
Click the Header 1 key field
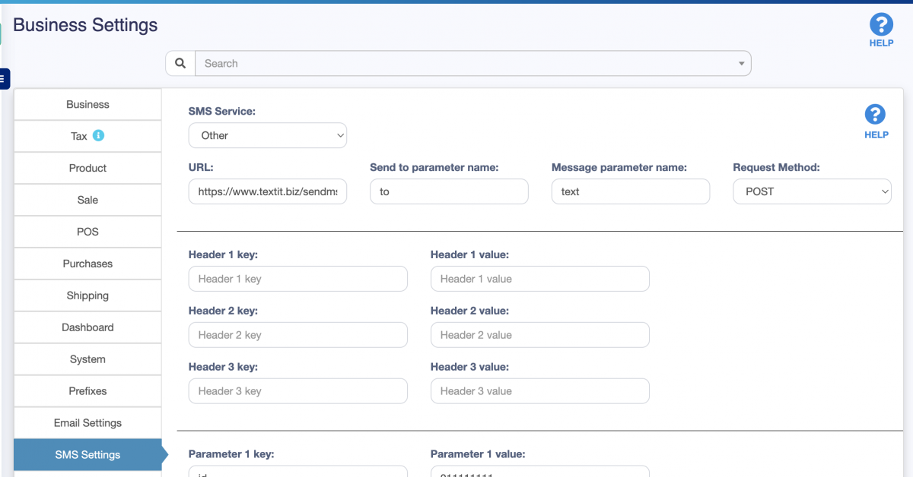coord(298,279)
